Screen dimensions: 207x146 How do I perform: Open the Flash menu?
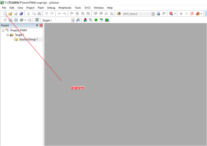pyautogui.click(x=41, y=8)
